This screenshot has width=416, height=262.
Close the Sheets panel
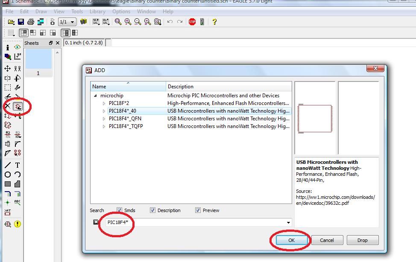[x=58, y=43]
